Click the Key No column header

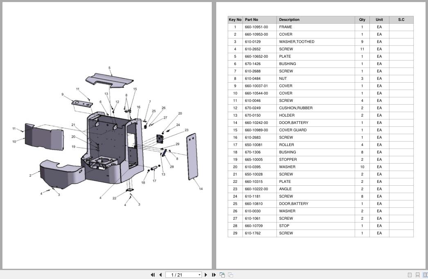pyautogui.click(x=235, y=20)
